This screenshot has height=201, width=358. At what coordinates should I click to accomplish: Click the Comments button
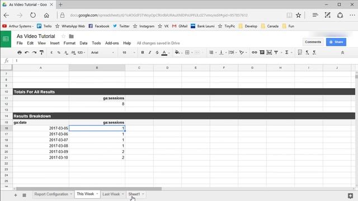click(313, 42)
